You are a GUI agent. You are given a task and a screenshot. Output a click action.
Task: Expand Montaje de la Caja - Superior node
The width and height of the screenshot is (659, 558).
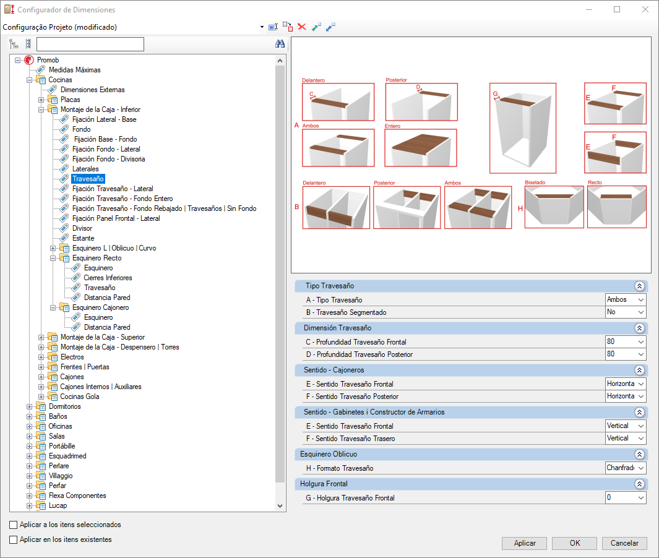pyautogui.click(x=41, y=337)
